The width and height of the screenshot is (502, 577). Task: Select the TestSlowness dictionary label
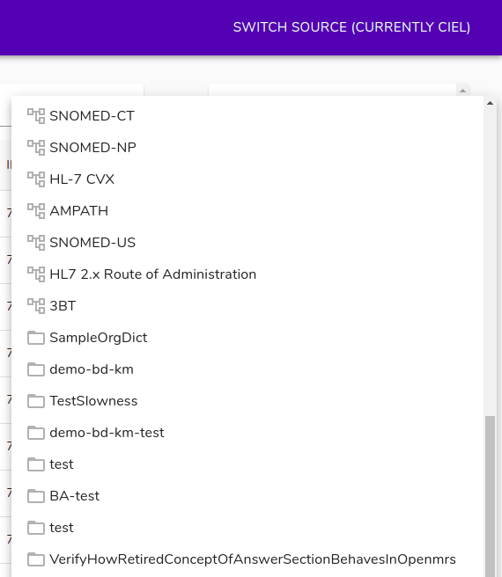pyautogui.click(x=93, y=401)
